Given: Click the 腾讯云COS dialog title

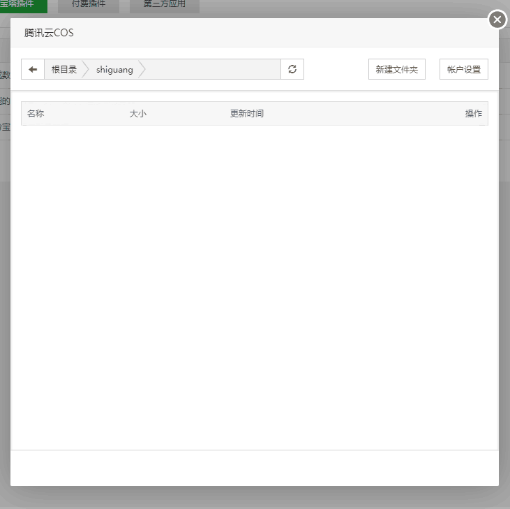Looking at the screenshot, I should tap(49, 33).
